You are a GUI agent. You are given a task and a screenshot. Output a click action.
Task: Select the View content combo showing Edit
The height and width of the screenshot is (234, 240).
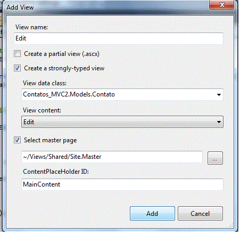pos(122,122)
